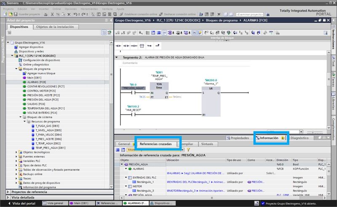Switch to the Diagnóstico tab

(300, 138)
